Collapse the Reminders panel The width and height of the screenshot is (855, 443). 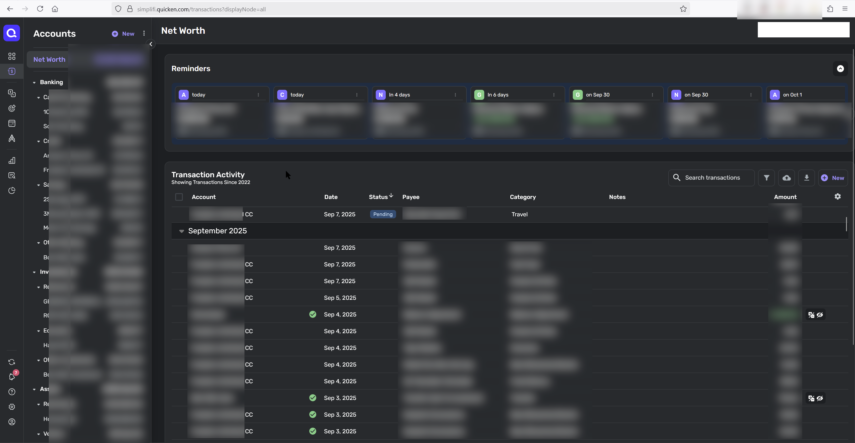[840, 69]
